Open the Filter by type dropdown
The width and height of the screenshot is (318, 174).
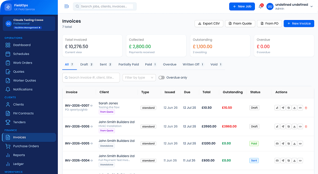click(139, 78)
